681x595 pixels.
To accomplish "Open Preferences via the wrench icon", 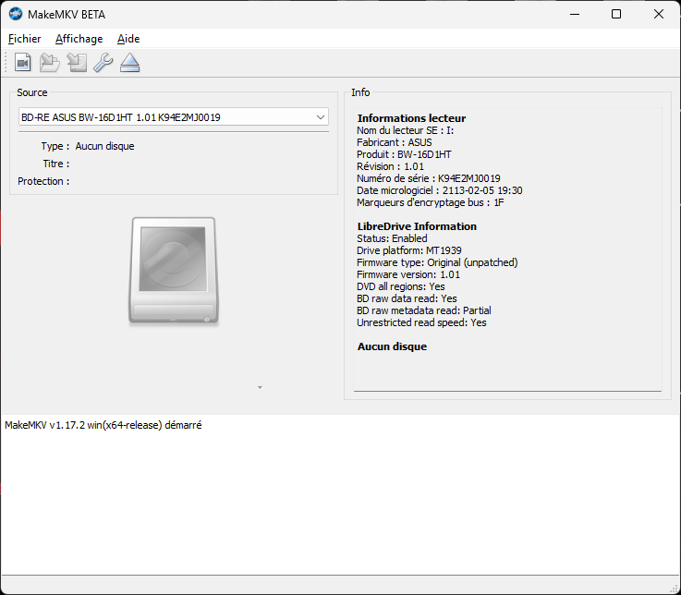I will (103, 63).
